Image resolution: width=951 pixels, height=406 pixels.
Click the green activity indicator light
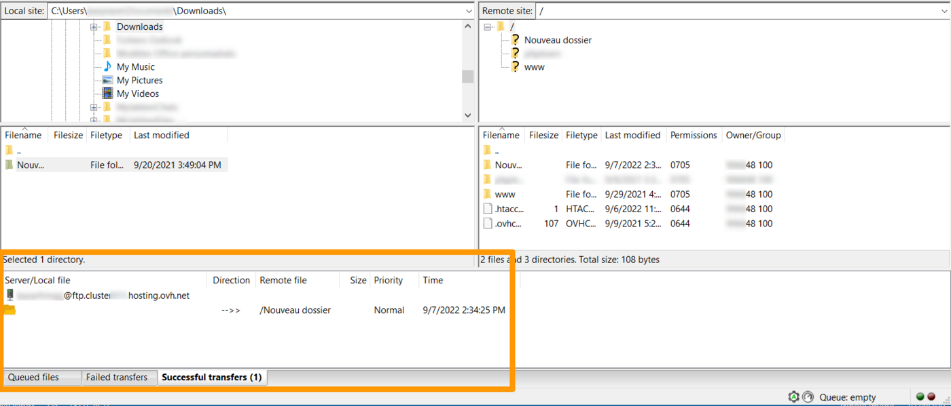[x=920, y=397]
